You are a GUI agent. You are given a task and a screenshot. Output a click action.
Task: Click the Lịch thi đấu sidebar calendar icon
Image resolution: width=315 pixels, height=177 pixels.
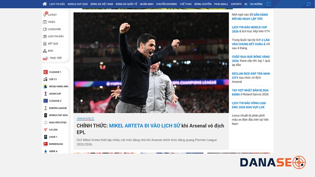click(x=45, y=36)
